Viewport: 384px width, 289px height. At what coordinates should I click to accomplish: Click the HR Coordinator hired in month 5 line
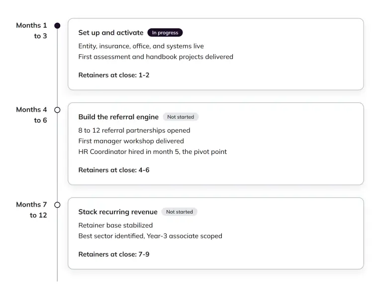click(153, 152)
